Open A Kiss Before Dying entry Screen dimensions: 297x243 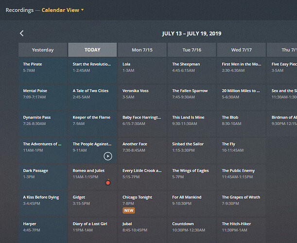pyautogui.click(x=43, y=204)
